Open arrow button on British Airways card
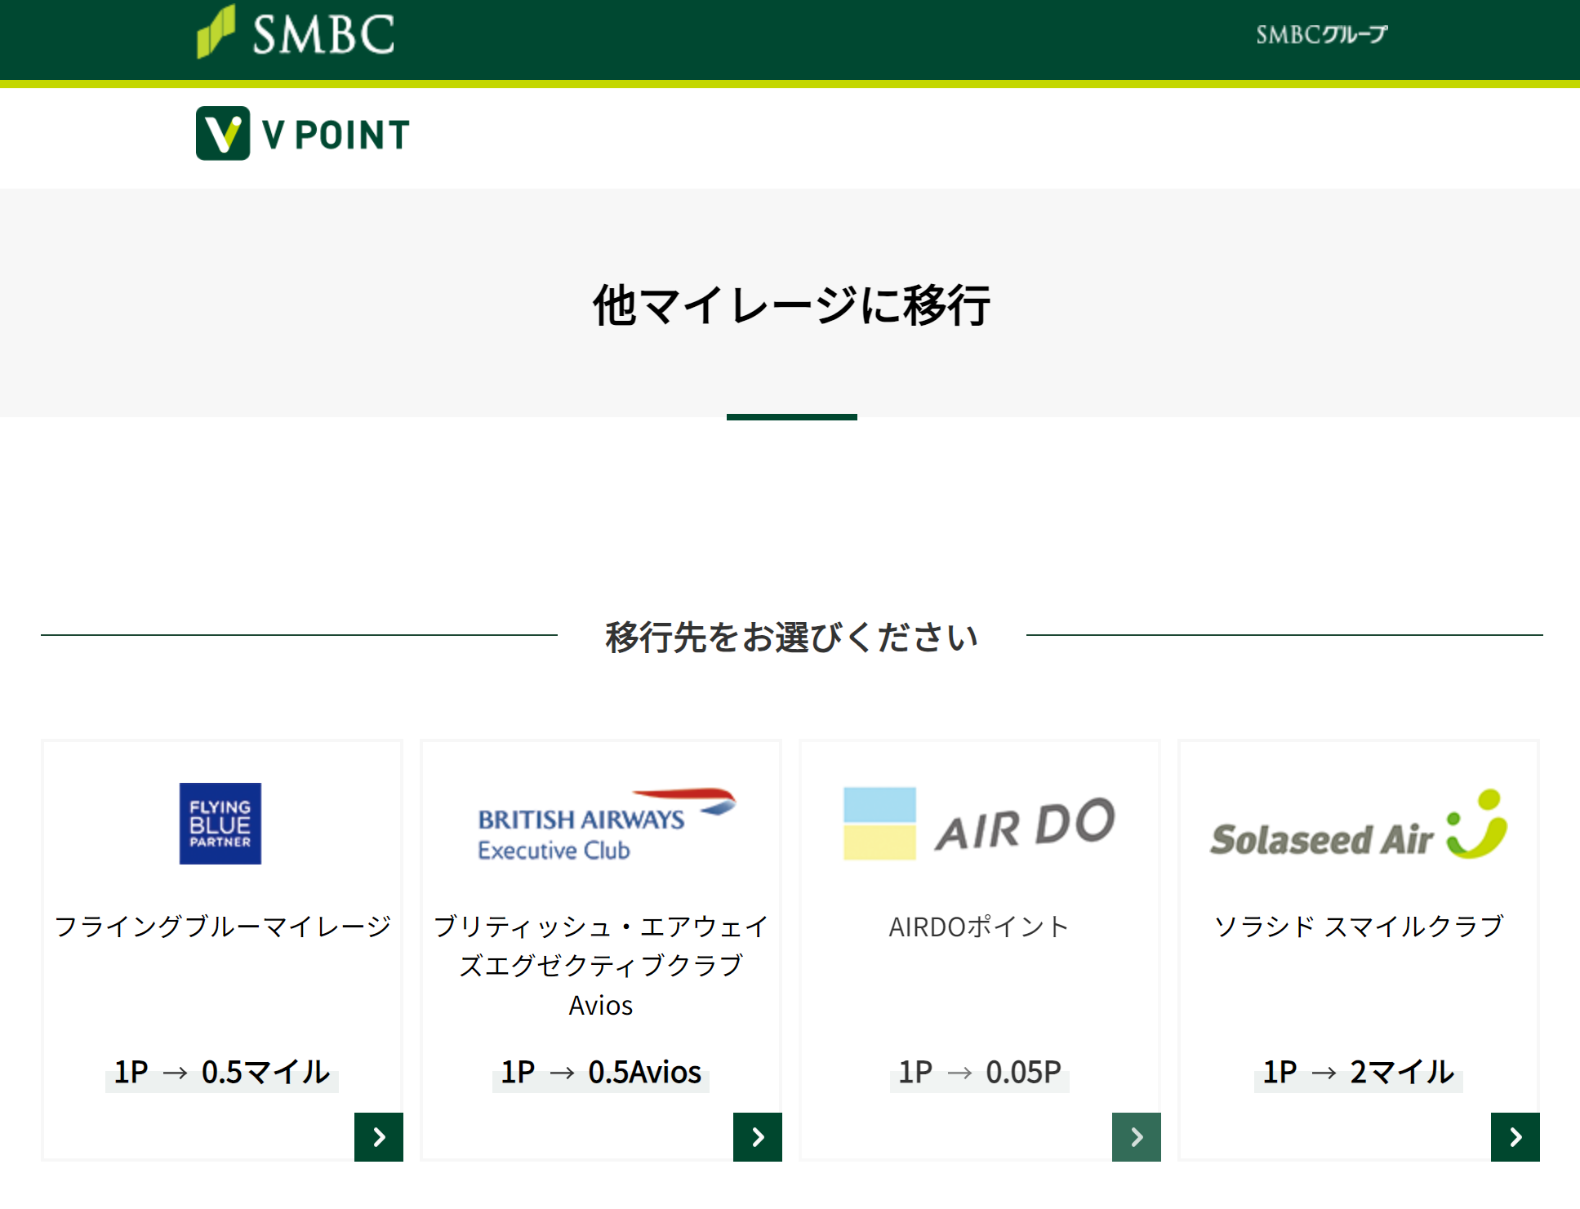 click(x=758, y=1136)
